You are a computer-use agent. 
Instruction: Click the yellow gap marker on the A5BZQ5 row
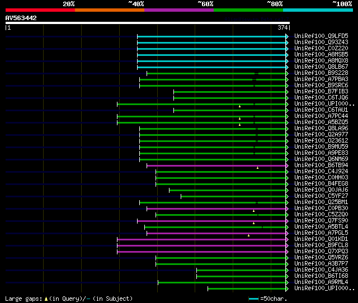tap(239, 125)
